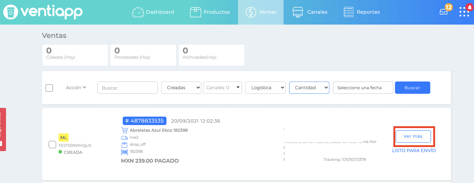Go to the Productos tab
Screen dimensions: 474x183
(x=210, y=12)
